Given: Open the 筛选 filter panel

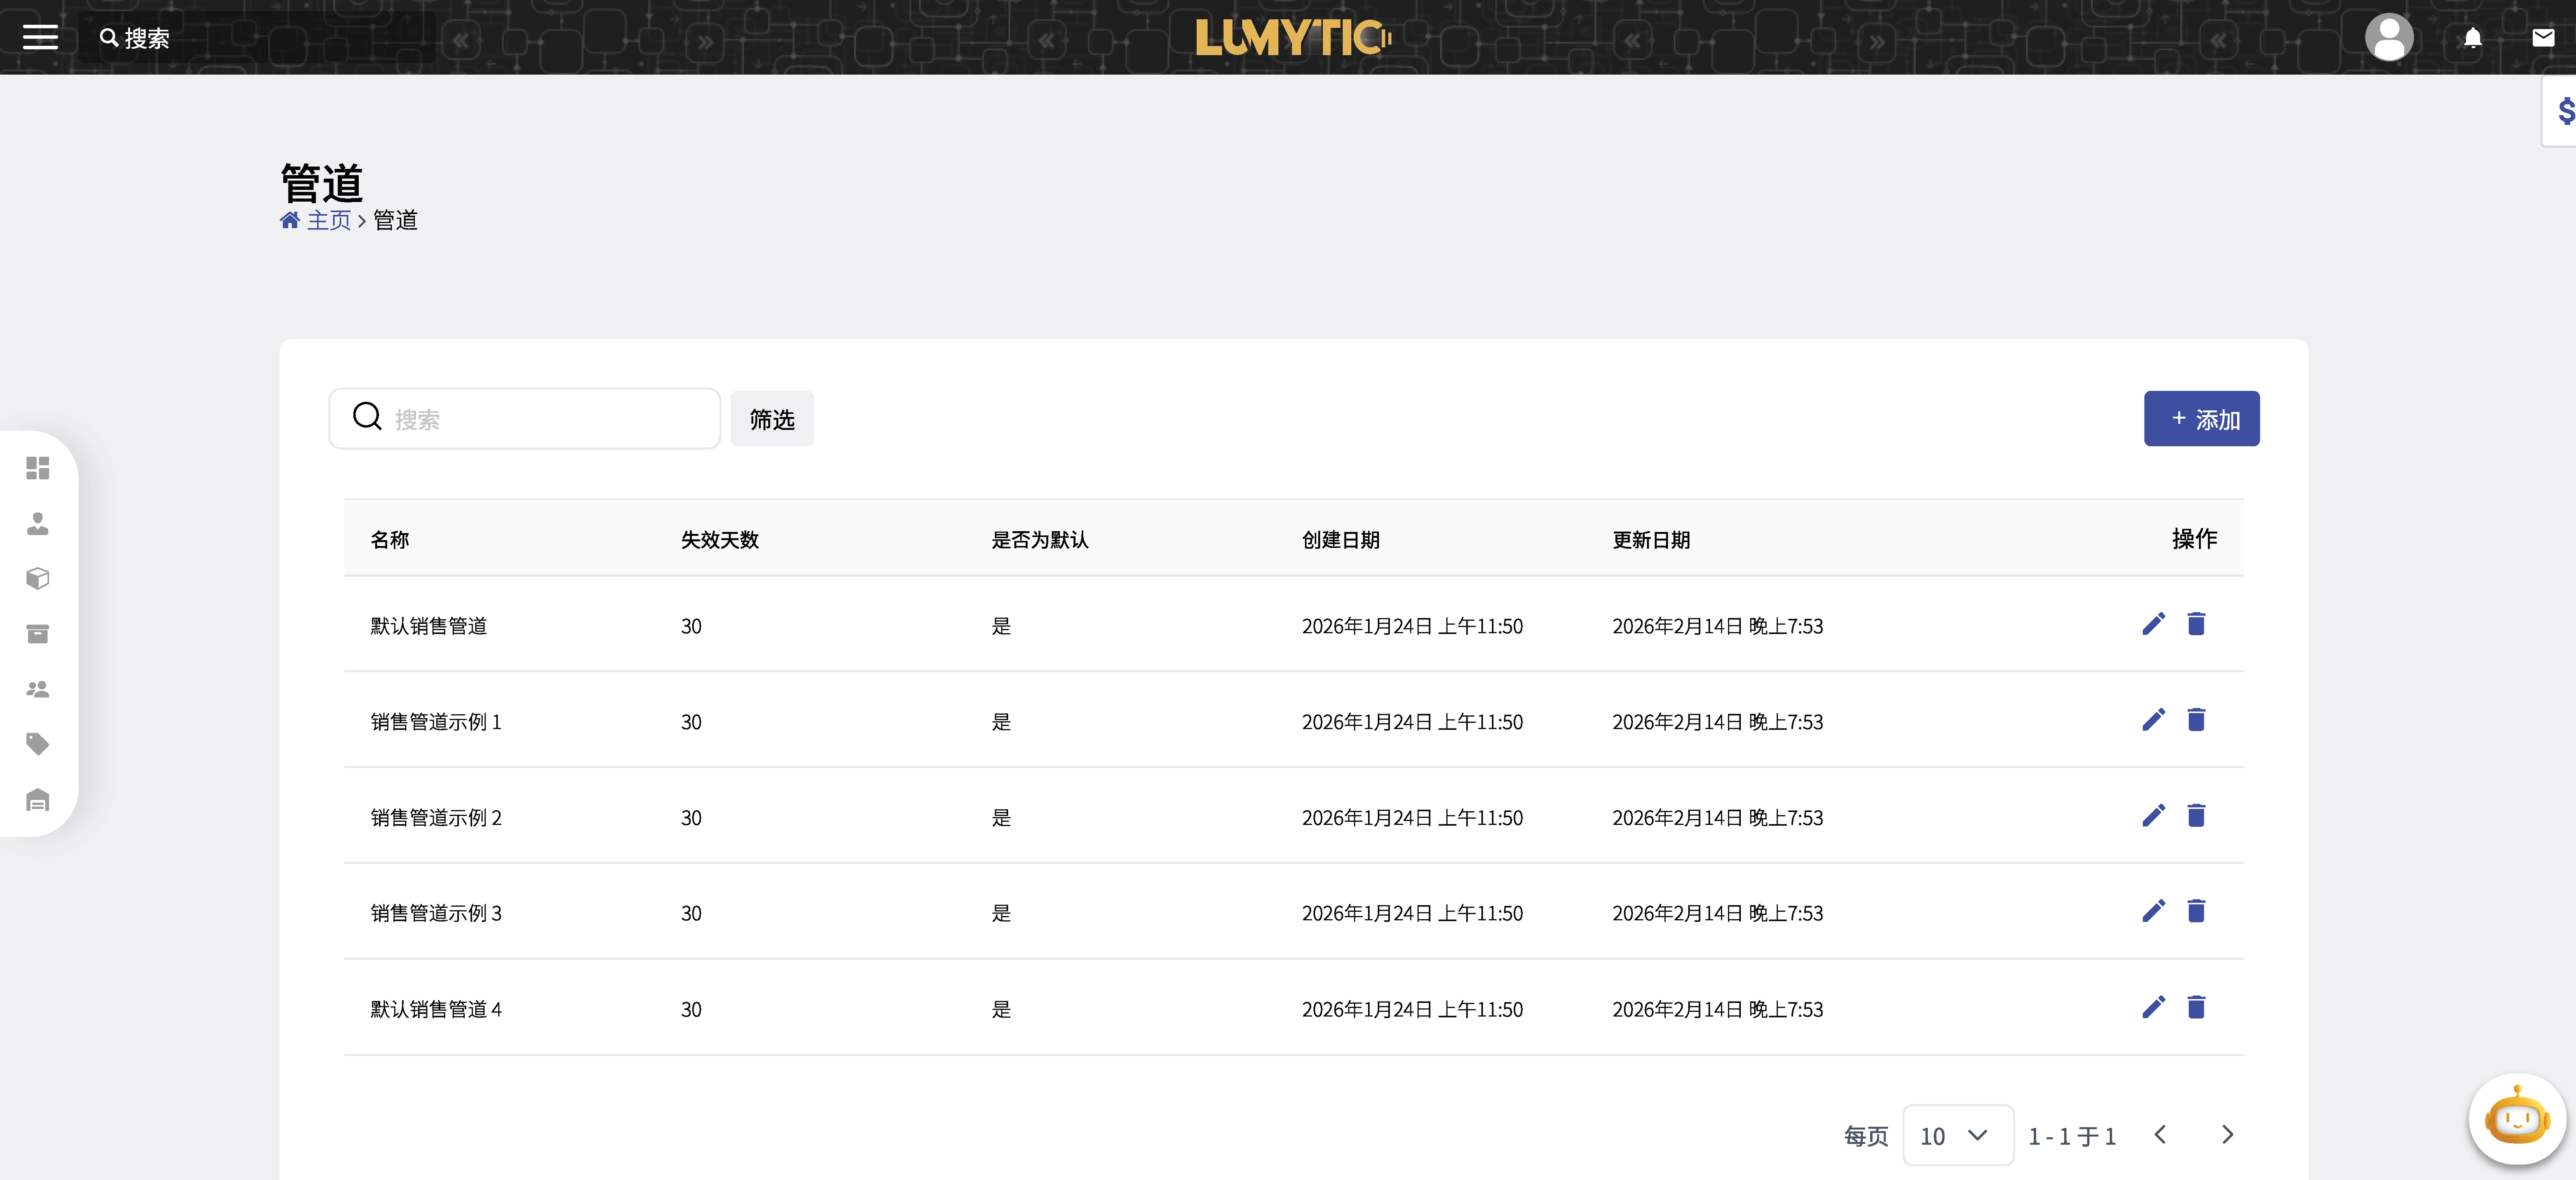Looking at the screenshot, I should coord(771,418).
